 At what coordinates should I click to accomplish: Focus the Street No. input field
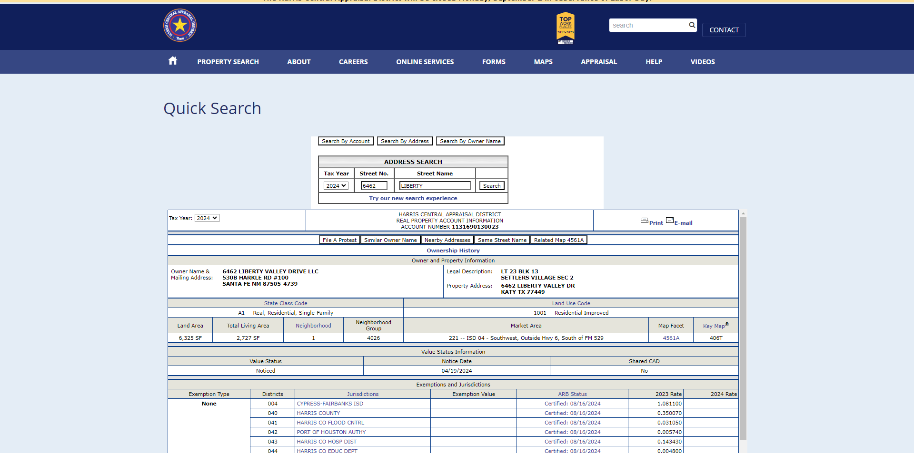point(374,186)
